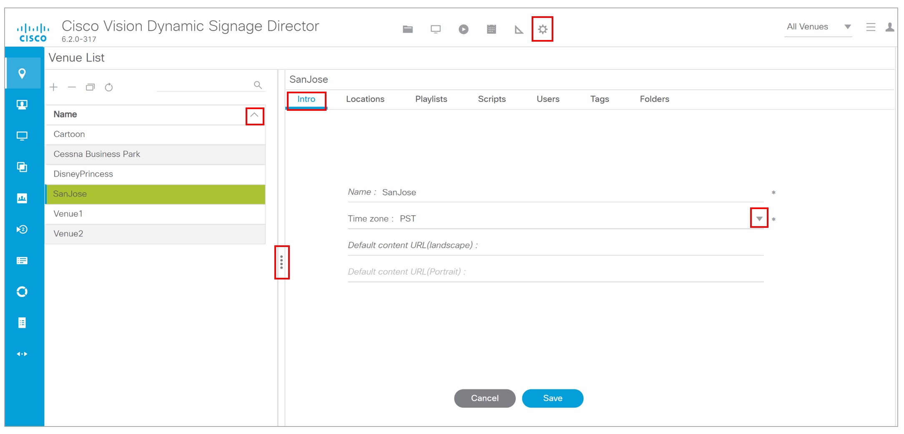
Task: Open the folder icon in top toolbar
Action: (408, 29)
